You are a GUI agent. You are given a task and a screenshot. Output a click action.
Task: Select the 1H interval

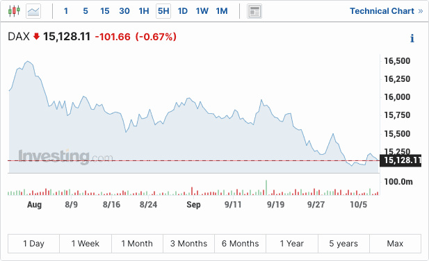(x=144, y=11)
